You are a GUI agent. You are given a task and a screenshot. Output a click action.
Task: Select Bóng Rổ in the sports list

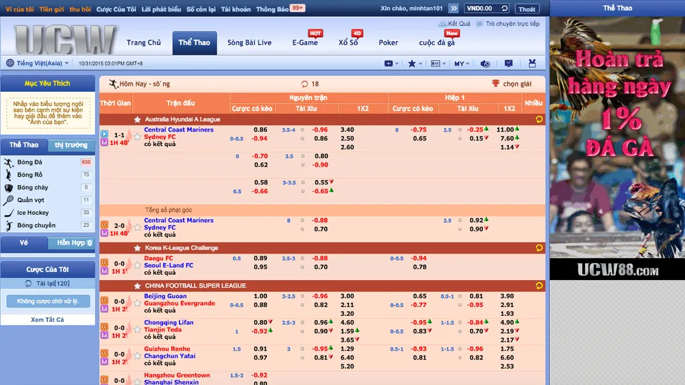tap(29, 175)
